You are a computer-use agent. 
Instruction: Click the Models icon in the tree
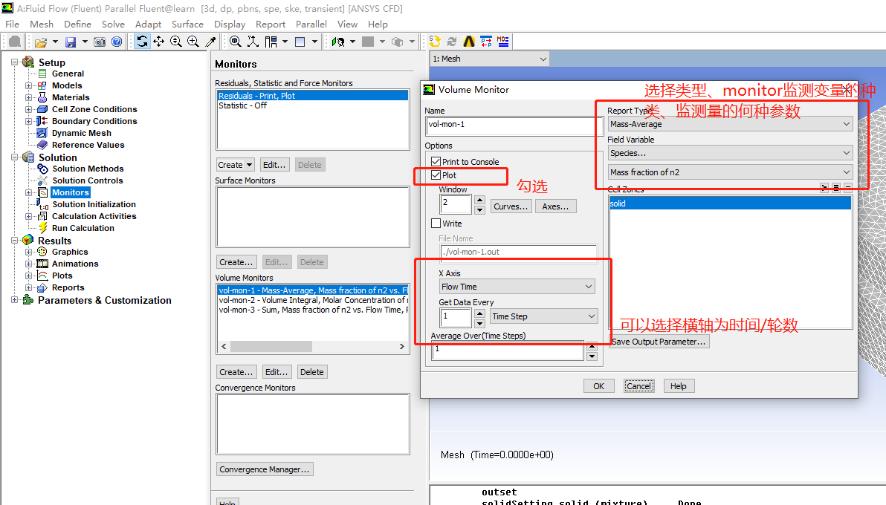click(42, 86)
